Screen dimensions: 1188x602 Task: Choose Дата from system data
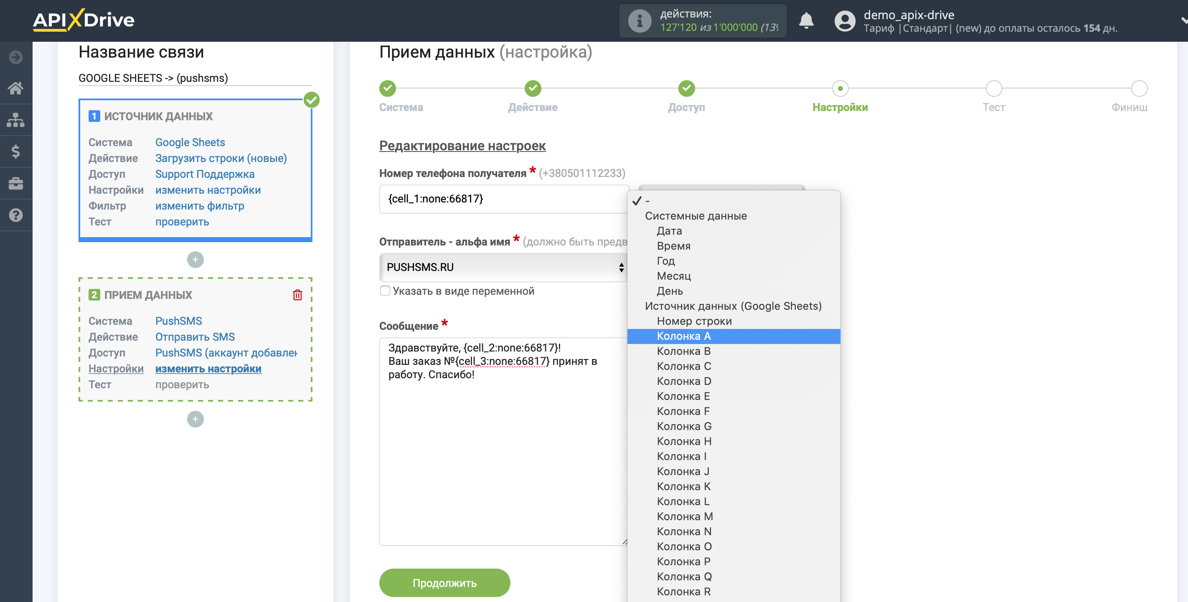733,231
